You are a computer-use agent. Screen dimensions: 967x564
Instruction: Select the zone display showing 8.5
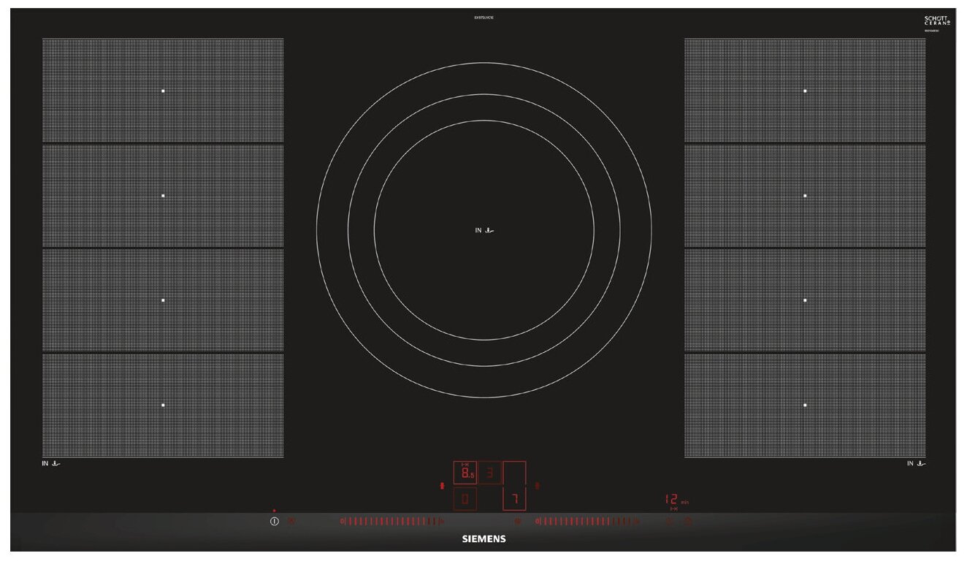(465, 473)
